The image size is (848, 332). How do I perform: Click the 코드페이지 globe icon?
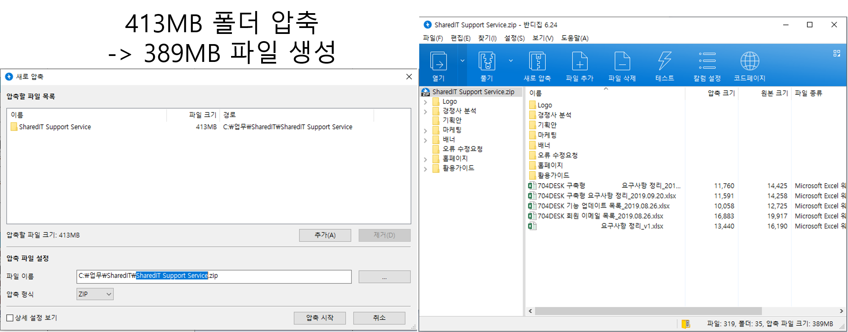[x=750, y=61]
